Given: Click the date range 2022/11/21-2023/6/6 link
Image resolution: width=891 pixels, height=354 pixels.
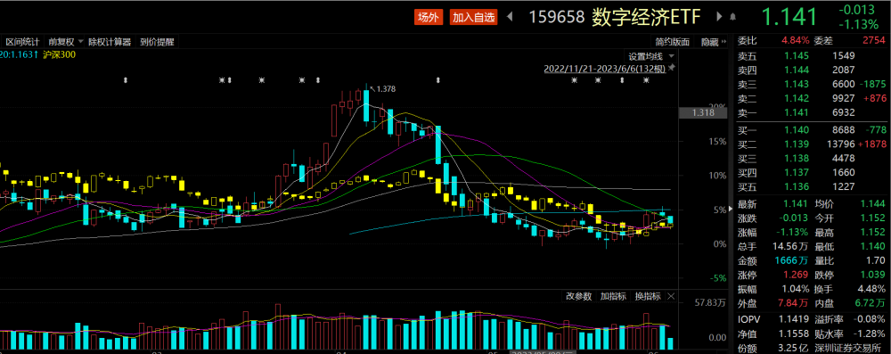Looking at the screenshot, I should pyautogui.click(x=605, y=69).
